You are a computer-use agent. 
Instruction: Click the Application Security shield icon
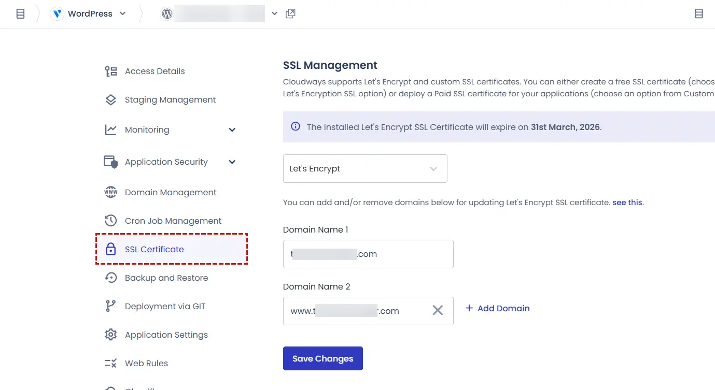coord(111,162)
